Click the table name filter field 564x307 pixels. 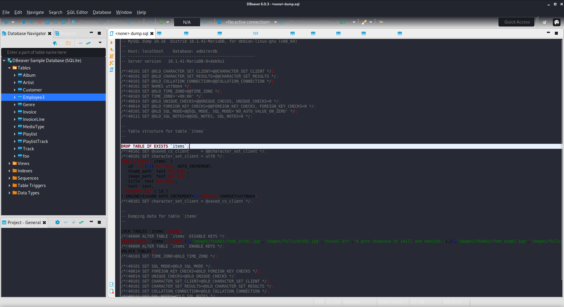coord(53,52)
